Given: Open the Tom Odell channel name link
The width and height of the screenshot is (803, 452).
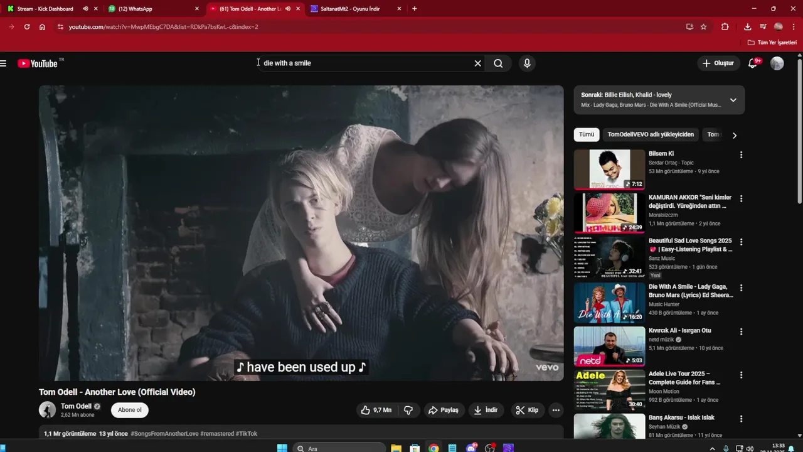Looking at the screenshot, I should [76, 406].
